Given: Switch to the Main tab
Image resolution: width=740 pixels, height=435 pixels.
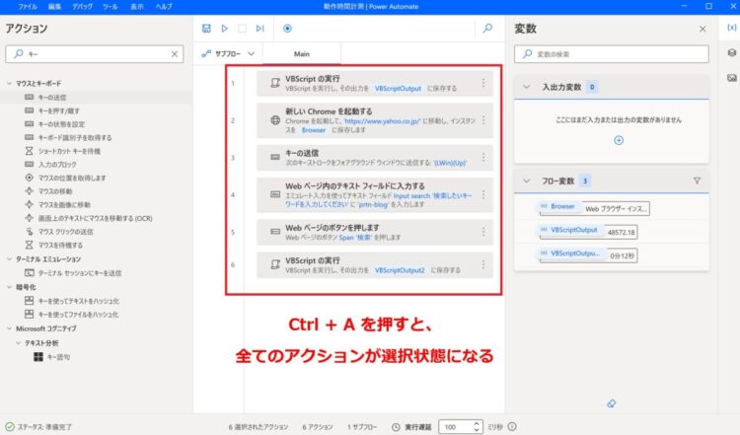Looking at the screenshot, I should click(302, 54).
